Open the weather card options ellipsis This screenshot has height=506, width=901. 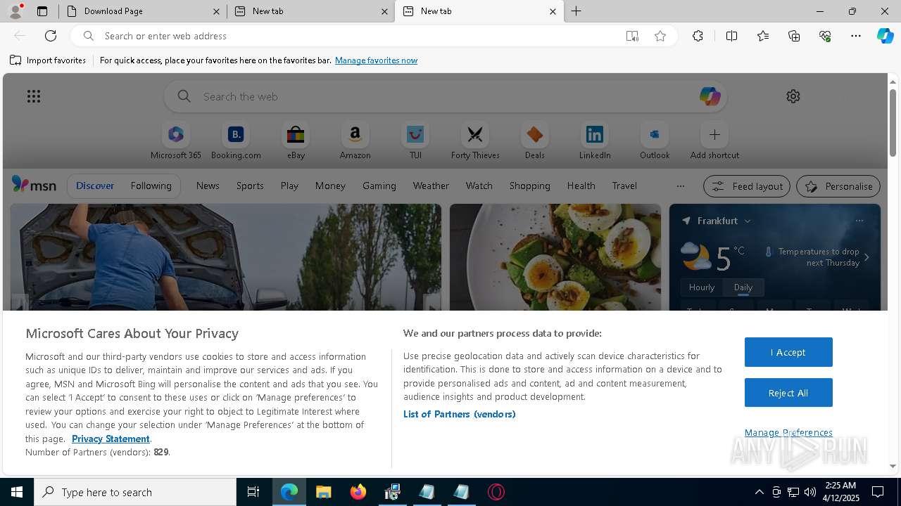[859, 221]
